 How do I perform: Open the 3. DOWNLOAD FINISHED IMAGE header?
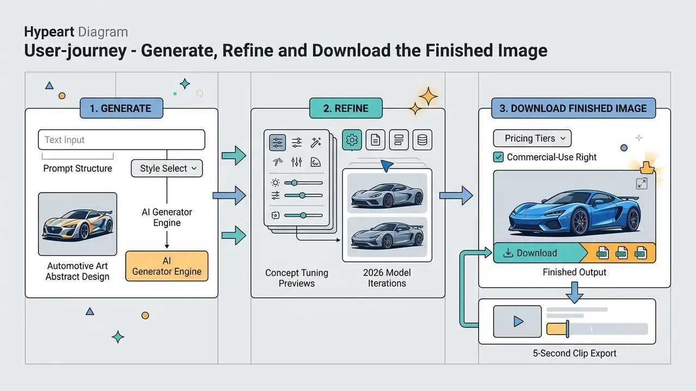tap(574, 108)
